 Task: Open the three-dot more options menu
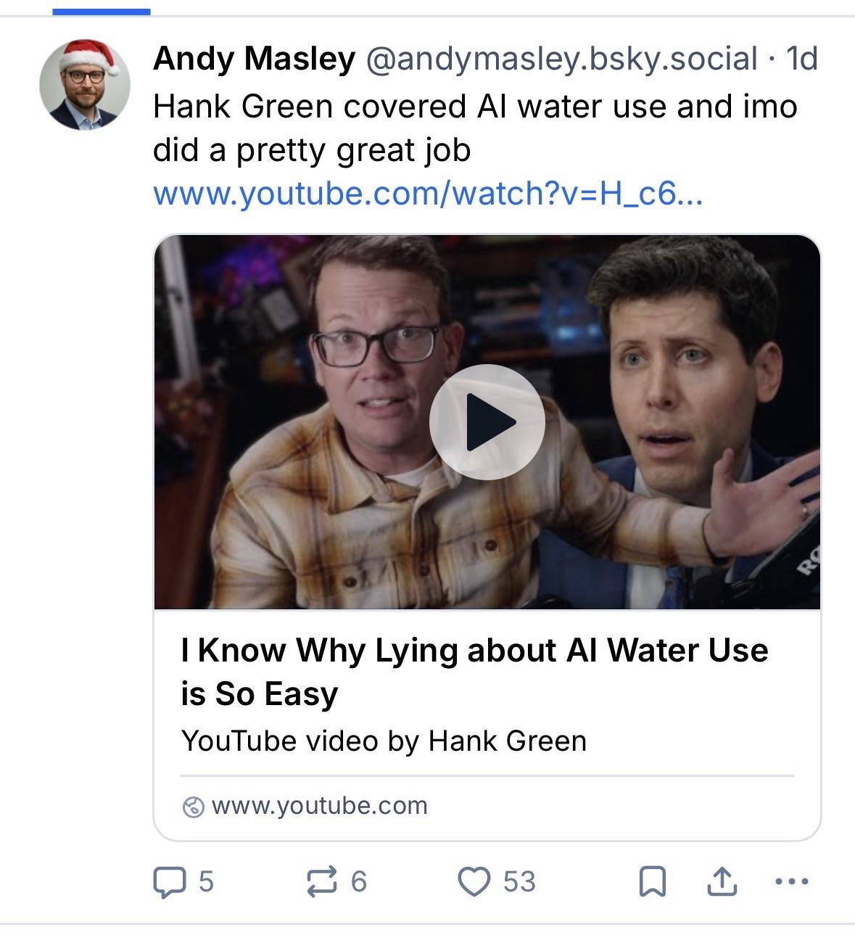click(x=791, y=882)
